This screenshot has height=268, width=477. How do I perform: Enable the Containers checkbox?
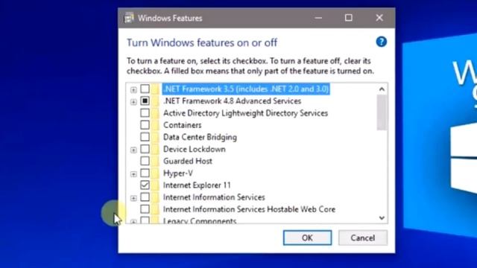click(145, 125)
